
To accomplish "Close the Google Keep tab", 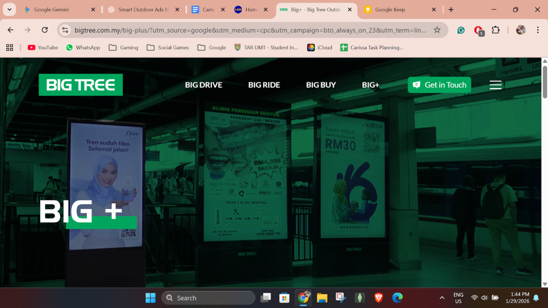I will tap(433, 10).
